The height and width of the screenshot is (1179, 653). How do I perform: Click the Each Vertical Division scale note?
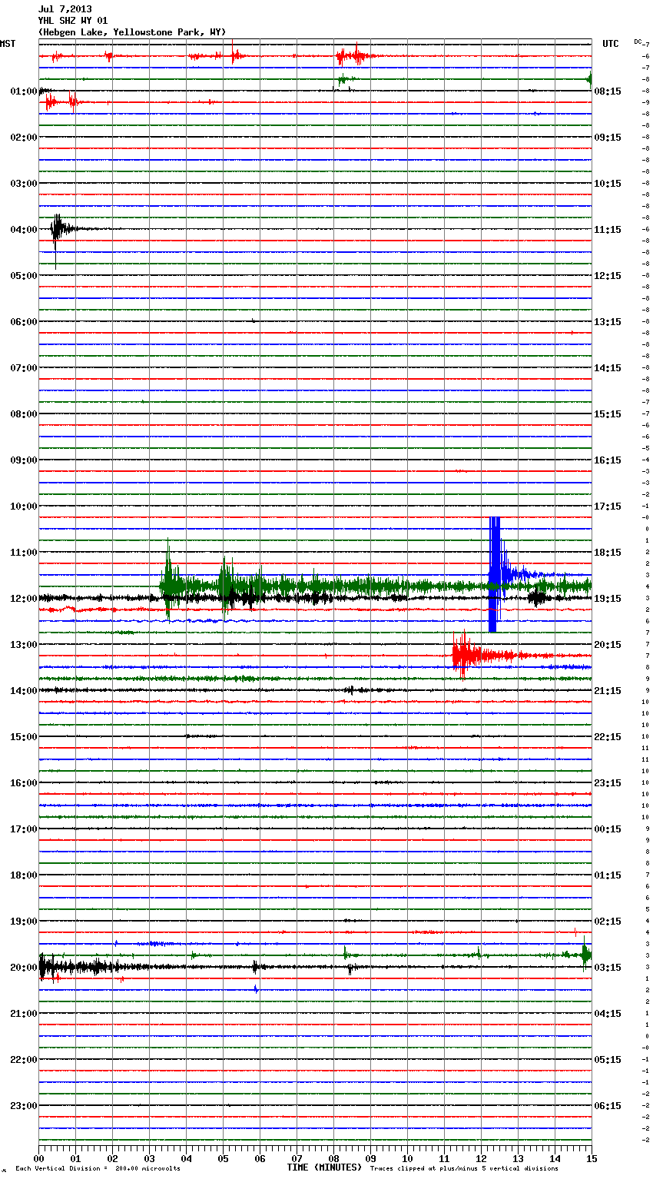click(98, 1169)
